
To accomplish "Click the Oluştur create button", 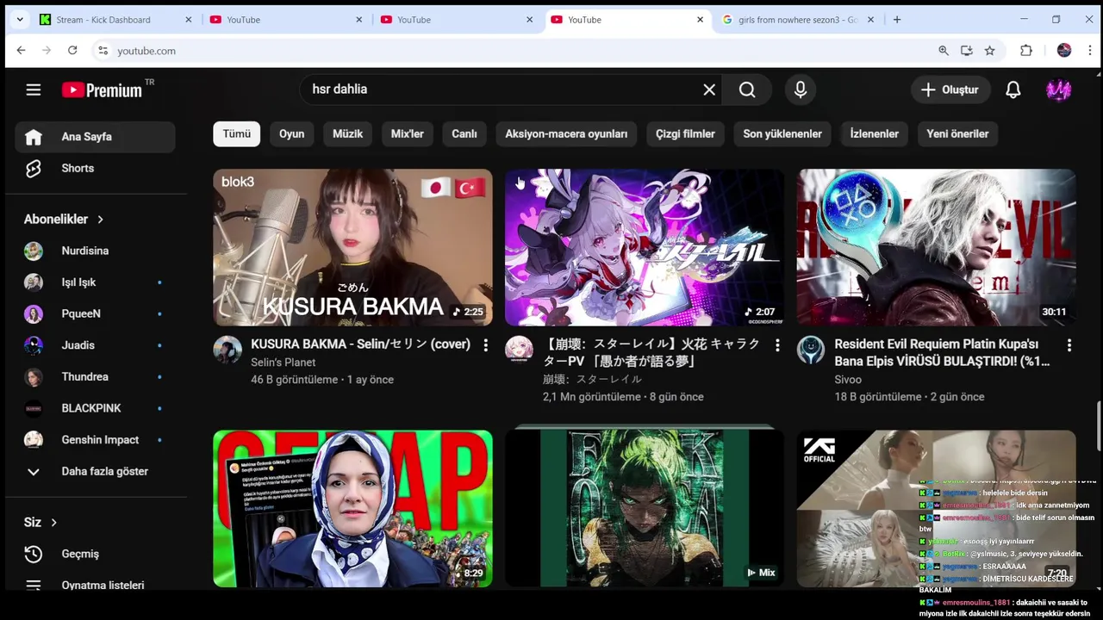I will [950, 90].
